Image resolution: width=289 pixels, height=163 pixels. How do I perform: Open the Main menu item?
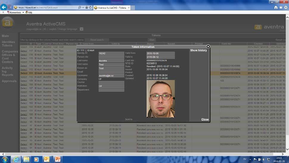click(5, 36)
